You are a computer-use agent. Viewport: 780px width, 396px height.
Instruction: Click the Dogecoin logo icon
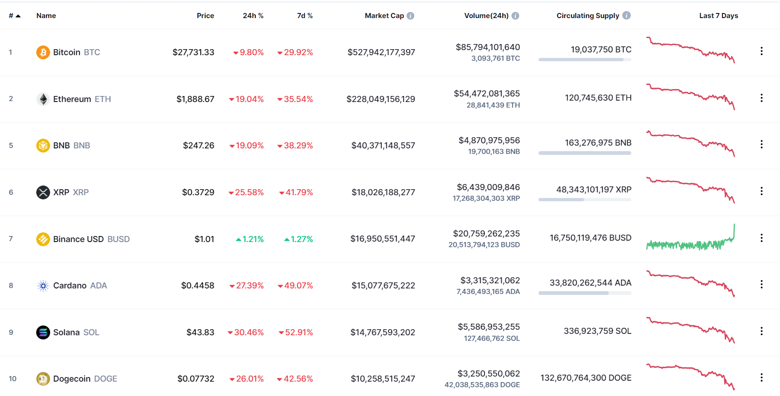tap(43, 379)
